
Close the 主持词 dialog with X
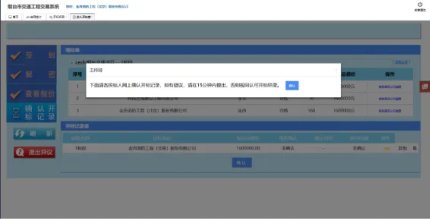[336, 70]
